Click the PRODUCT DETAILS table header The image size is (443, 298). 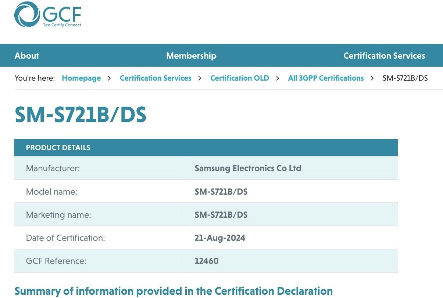[206, 148]
